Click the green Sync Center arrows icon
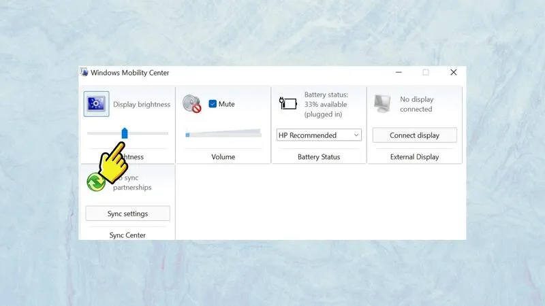 (96, 182)
